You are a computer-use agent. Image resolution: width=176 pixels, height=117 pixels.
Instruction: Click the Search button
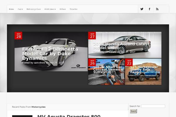pos(133,111)
